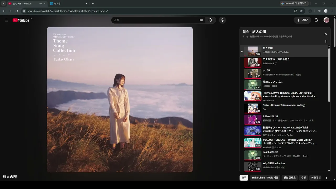Open the YouTube account avatar menu
The width and height of the screenshot is (336, 189).
pos(327,20)
